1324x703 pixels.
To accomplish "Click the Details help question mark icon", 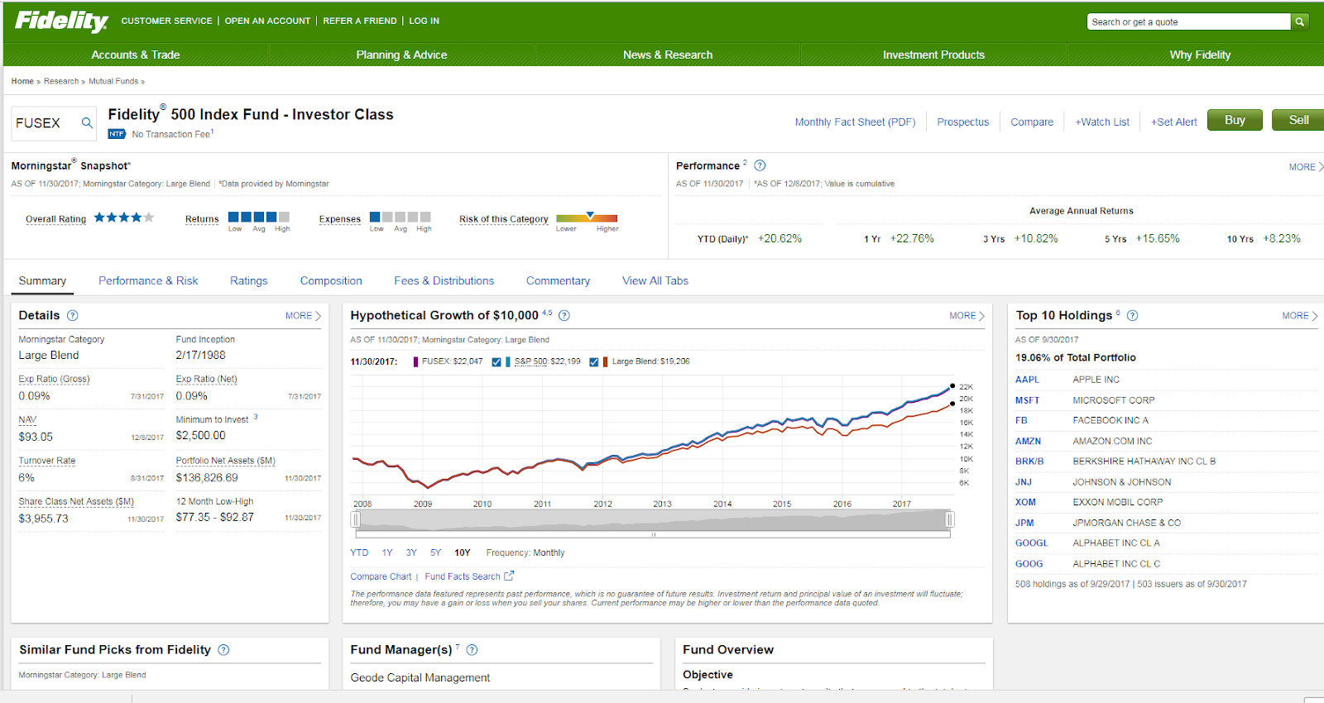I will coord(72,315).
